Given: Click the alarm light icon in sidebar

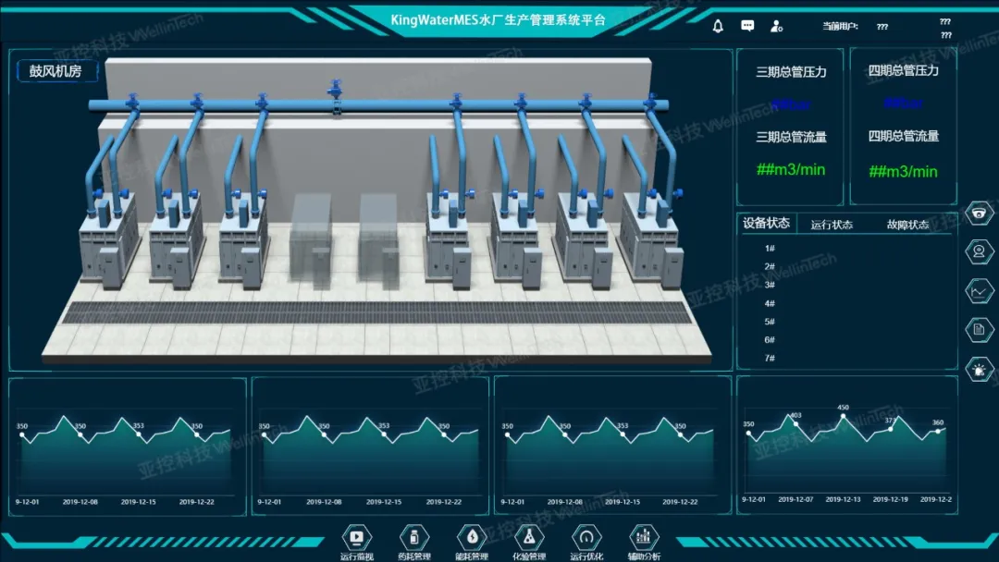Looking at the screenshot, I should point(979,370).
